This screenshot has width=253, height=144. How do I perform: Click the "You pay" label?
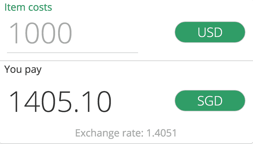coord(23,70)
